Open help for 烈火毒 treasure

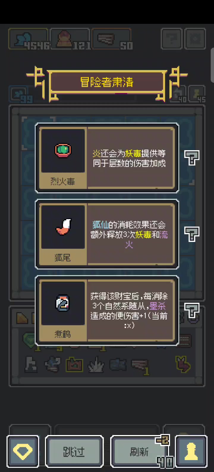pyautogui.click(x=192, y=158)
